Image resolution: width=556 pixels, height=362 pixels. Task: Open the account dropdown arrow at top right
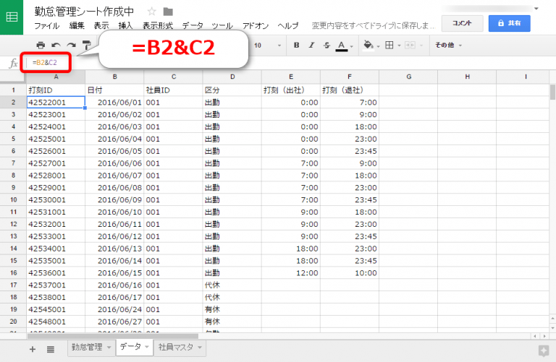536,9
